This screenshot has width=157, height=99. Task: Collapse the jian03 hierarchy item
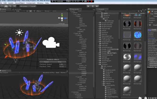(x=76, y=64)
